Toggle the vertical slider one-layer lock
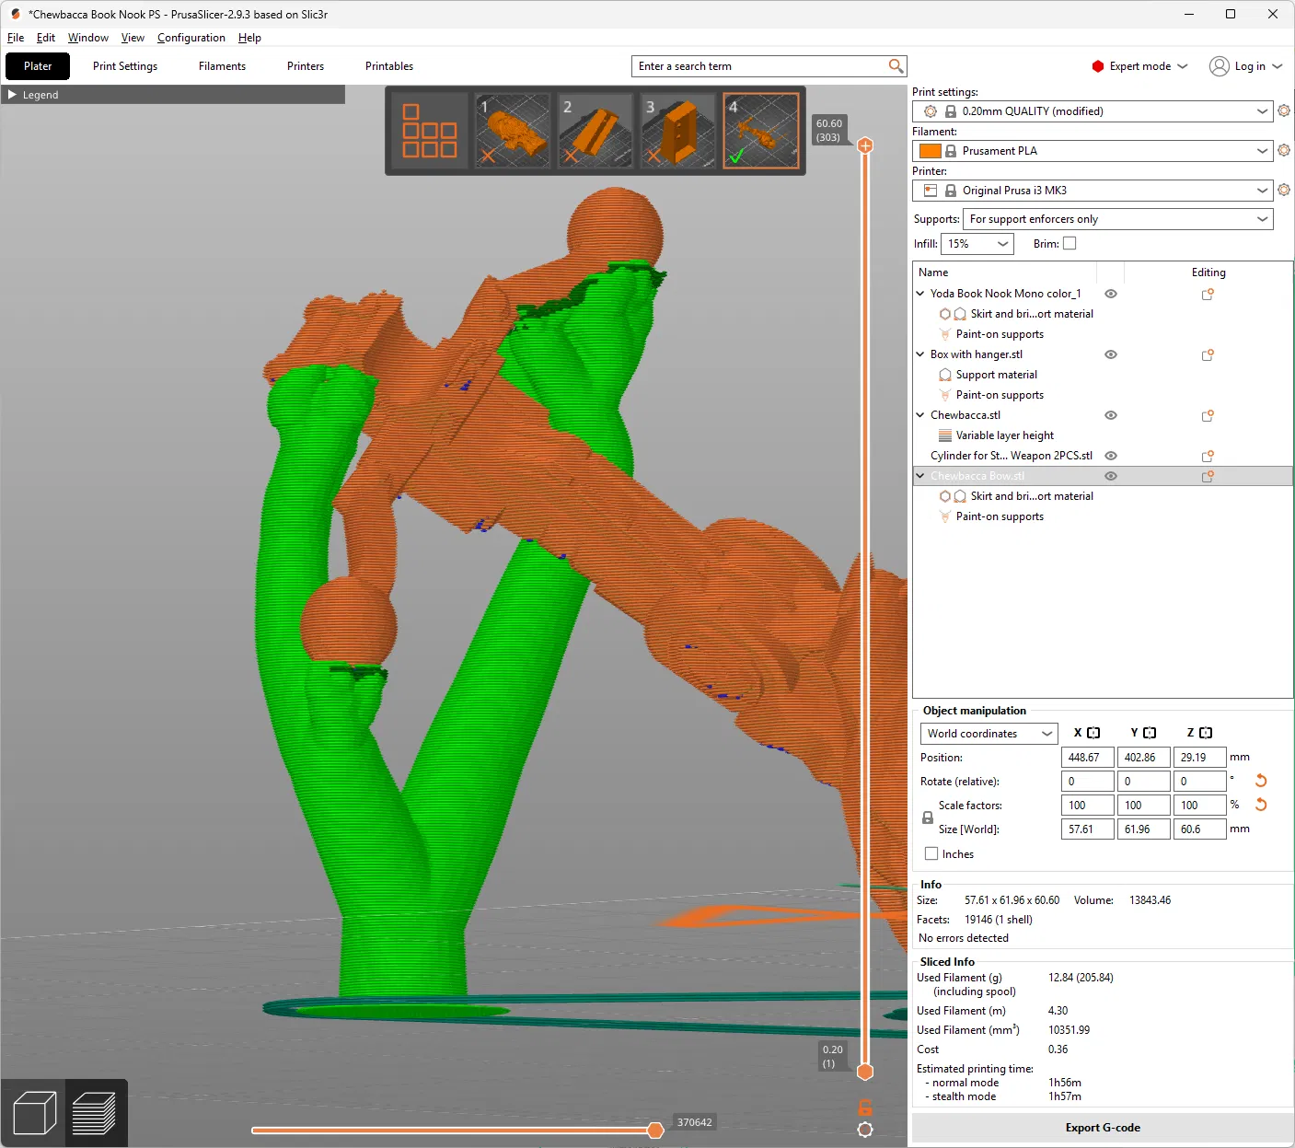This screenshot has height=1148, width=1295. 865,1107
